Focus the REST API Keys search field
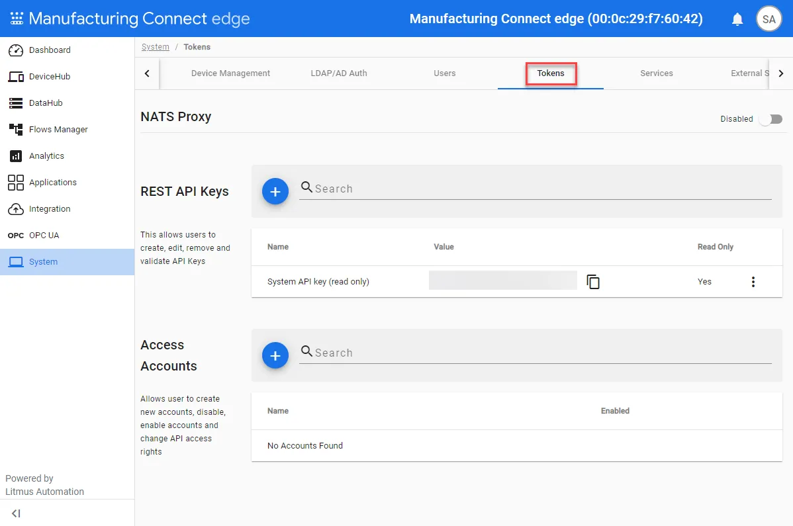The width and height of the screenshot is (793, 526). 535,189
